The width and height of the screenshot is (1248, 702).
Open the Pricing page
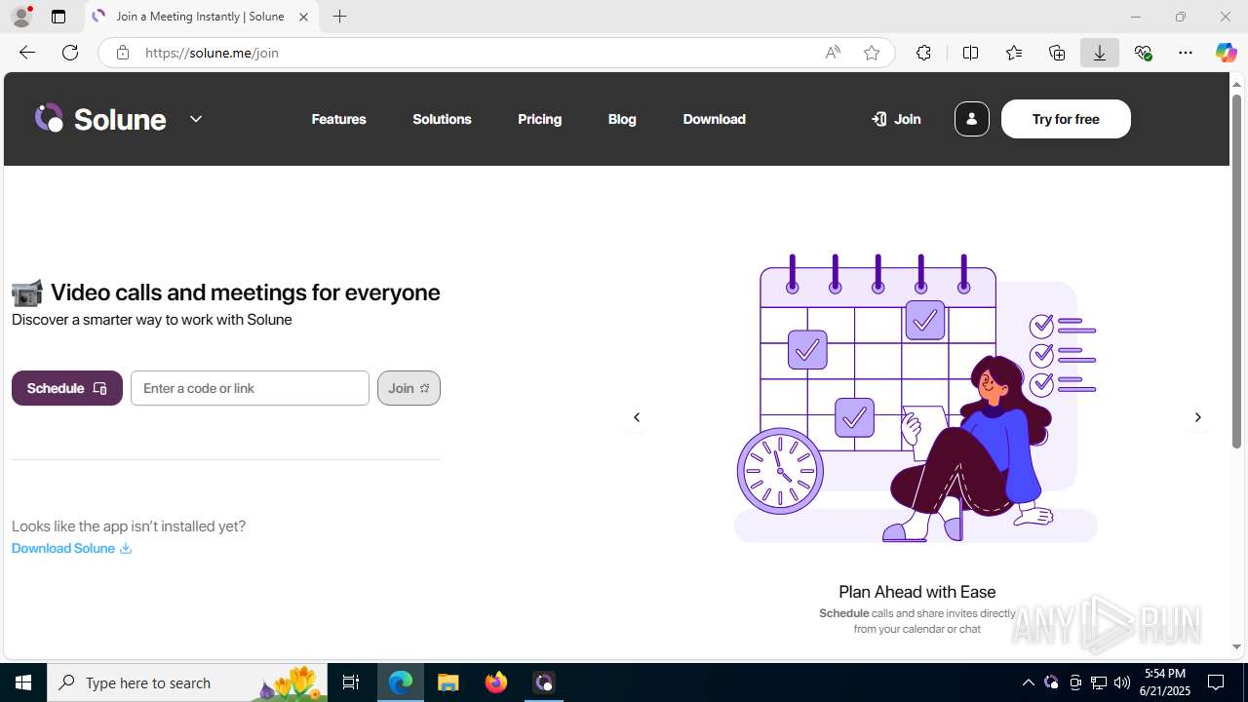[539, 119]
